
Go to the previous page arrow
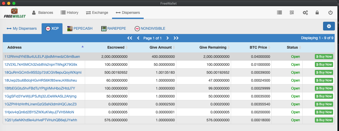(138, 38)
